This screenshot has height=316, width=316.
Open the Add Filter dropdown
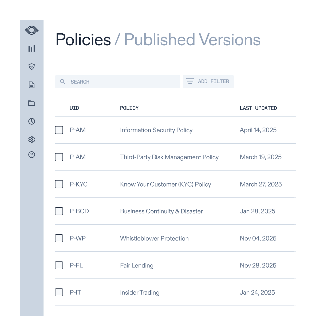[208, 81]
